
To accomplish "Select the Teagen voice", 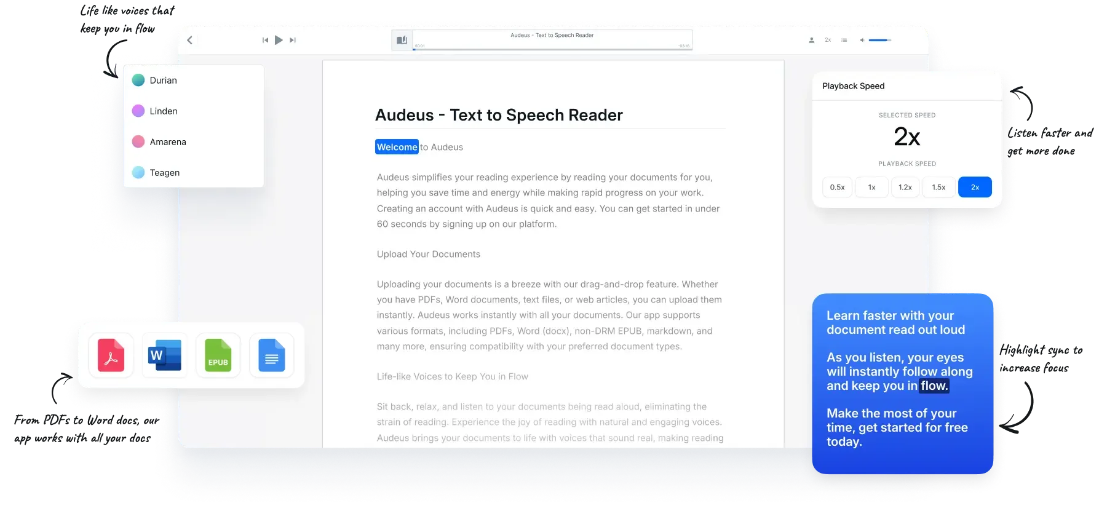I will (x=194, y=173).
